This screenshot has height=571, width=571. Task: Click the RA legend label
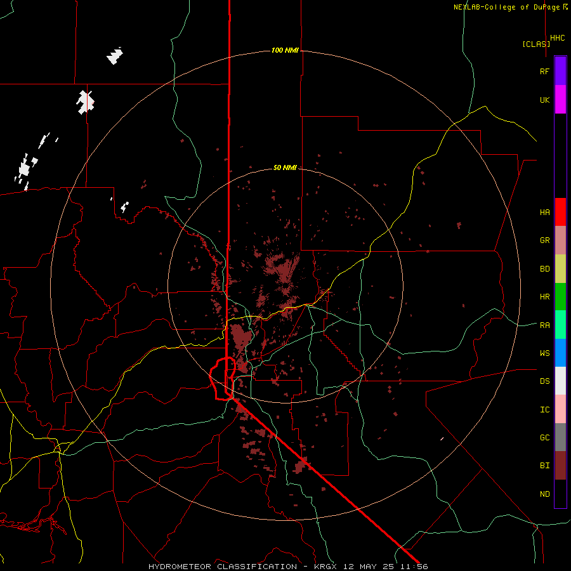click(x=544, y=325)
